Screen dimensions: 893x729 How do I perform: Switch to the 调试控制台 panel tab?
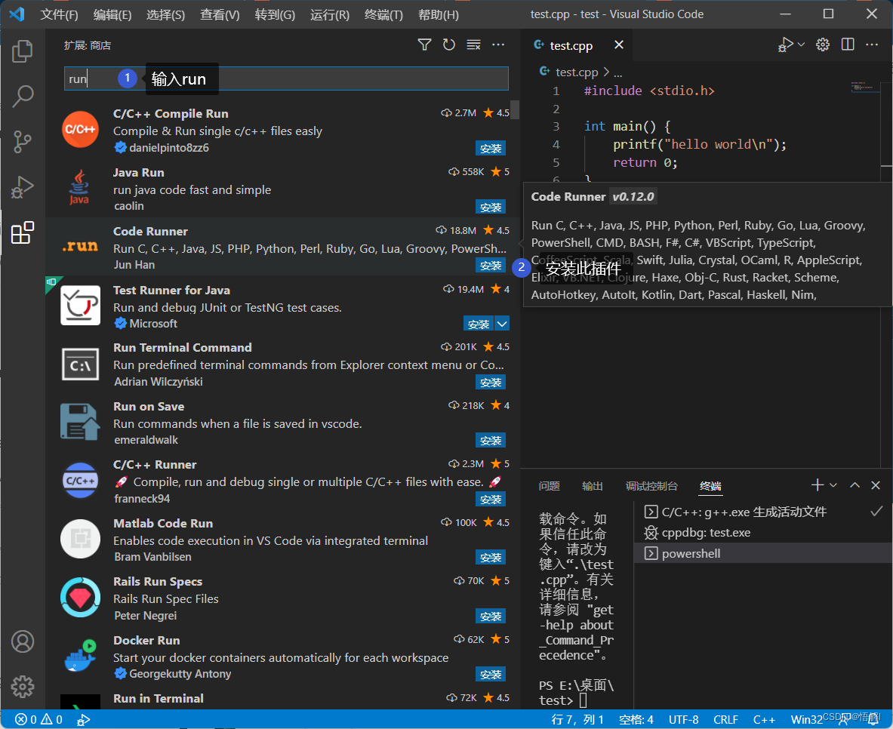coord(651,486)
